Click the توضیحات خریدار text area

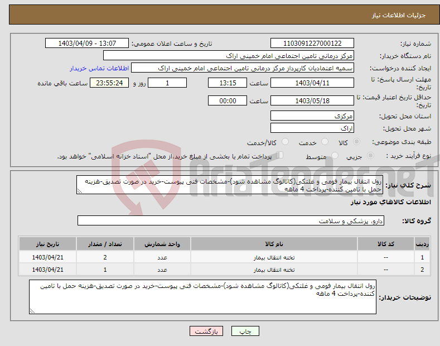pos(202,297)
